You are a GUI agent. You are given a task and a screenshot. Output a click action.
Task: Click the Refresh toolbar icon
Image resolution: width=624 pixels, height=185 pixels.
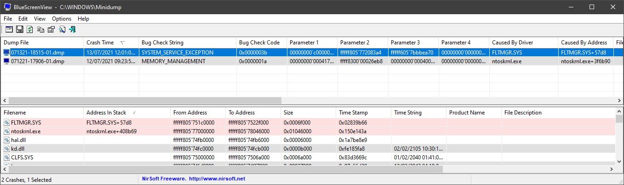click(30, 29)
